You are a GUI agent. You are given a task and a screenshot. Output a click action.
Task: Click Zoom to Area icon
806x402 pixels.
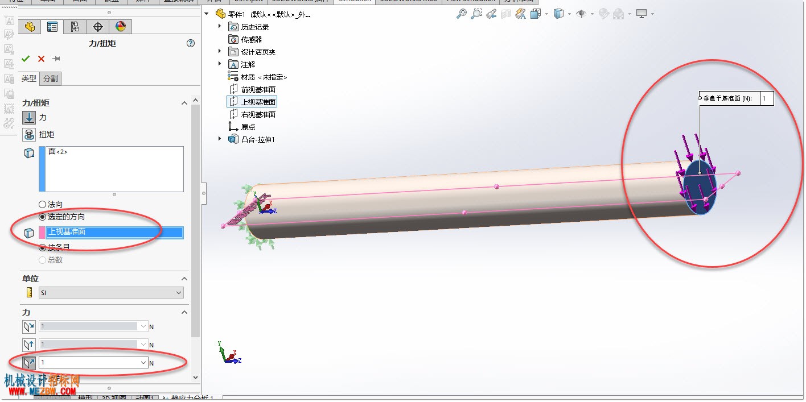coord(476,14)
